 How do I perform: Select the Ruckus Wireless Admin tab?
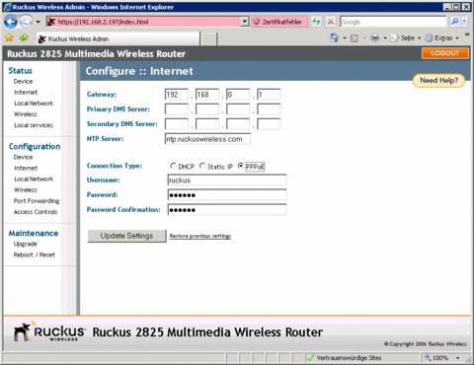[x=118, y=38]
